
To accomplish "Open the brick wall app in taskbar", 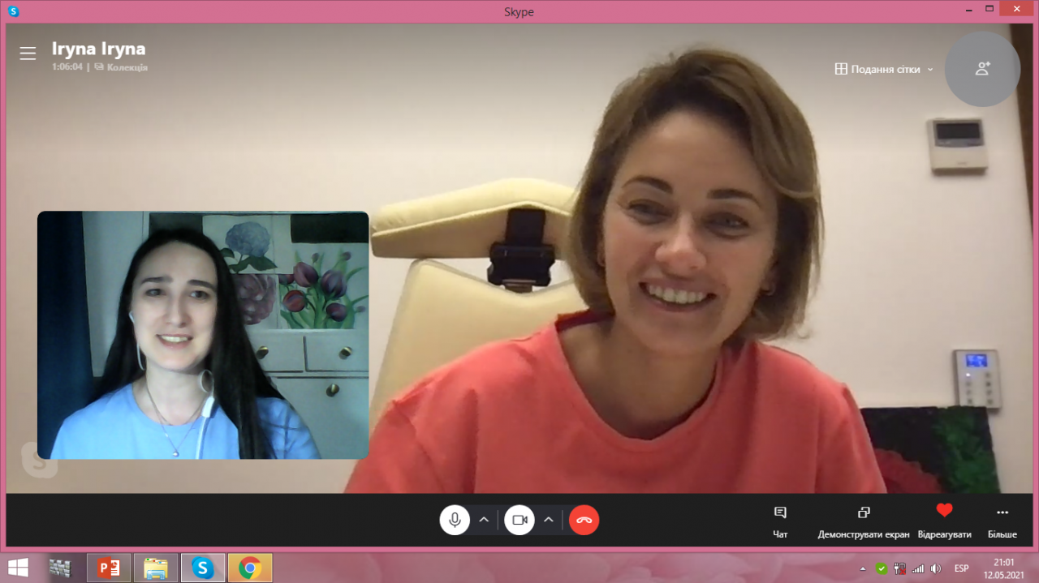I will coord(61,568).
